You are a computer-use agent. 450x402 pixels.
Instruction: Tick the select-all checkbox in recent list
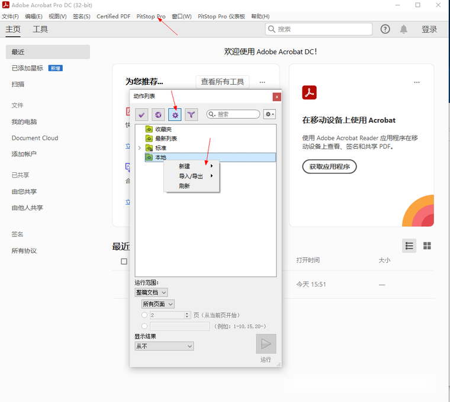pyautogui.click(x=124, y=262)
